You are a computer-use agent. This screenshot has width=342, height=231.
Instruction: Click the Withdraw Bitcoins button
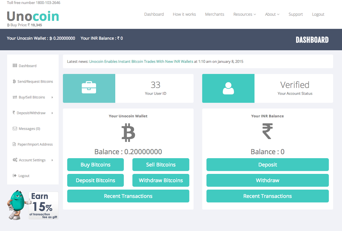click(x=161, y=180)
